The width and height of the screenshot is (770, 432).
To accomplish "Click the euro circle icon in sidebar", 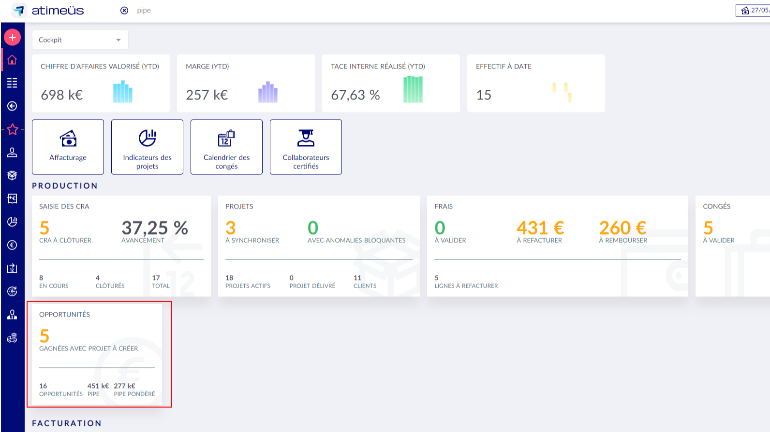I will [12, 245].
